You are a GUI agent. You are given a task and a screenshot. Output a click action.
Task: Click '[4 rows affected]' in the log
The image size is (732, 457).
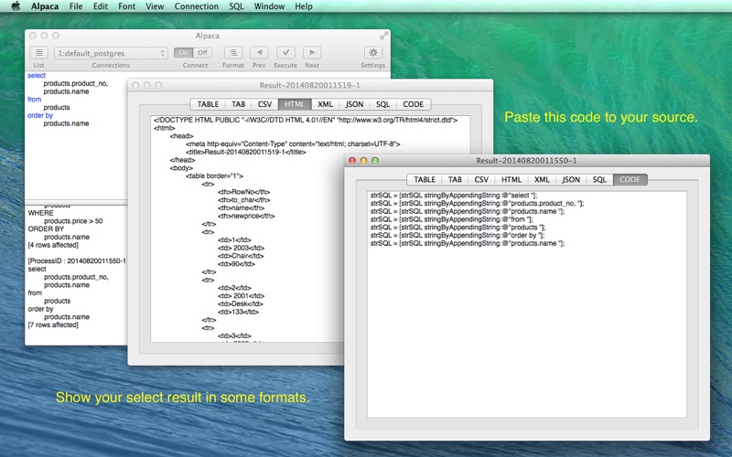coord(53,245)
